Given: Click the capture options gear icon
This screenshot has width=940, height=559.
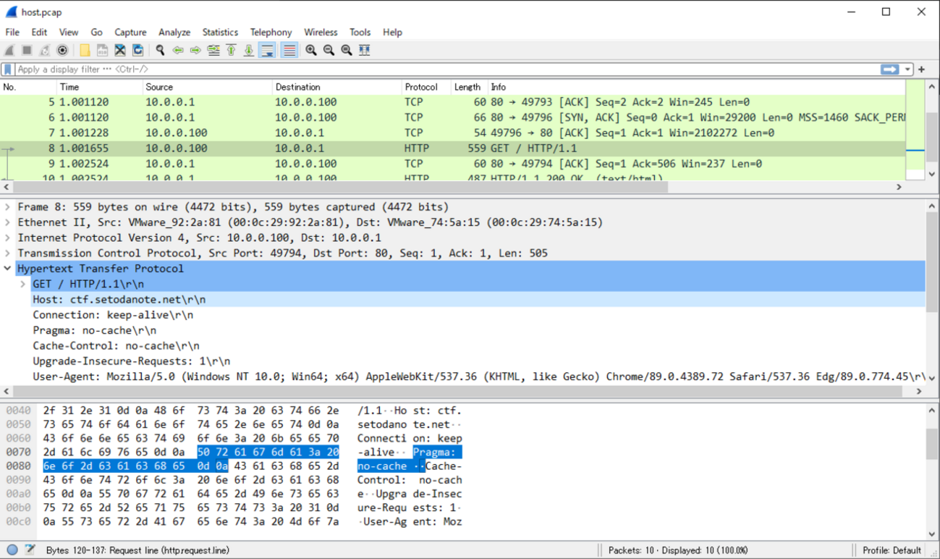Looking at the screenshot, I should coord(62,50).
